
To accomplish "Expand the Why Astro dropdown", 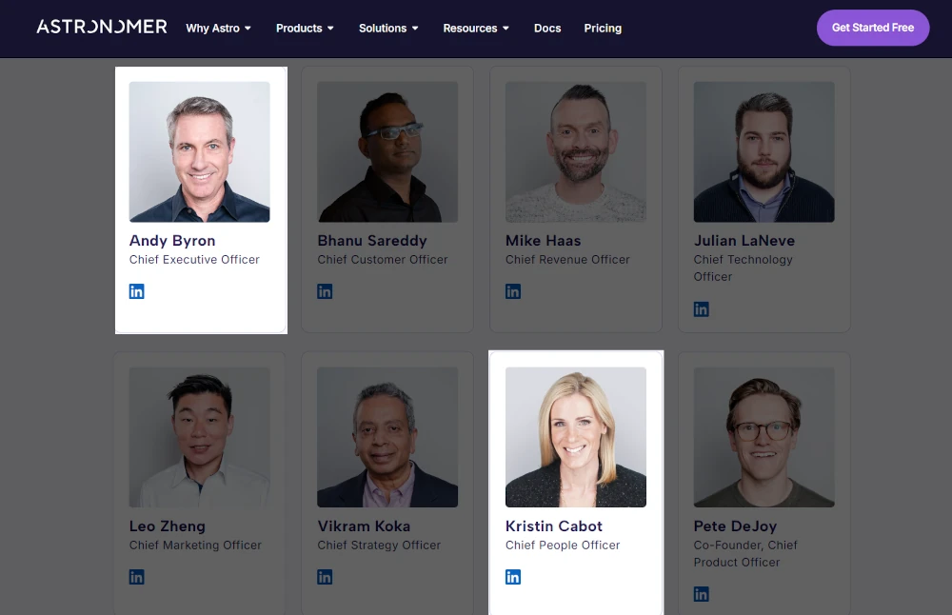I will (219, 28).
